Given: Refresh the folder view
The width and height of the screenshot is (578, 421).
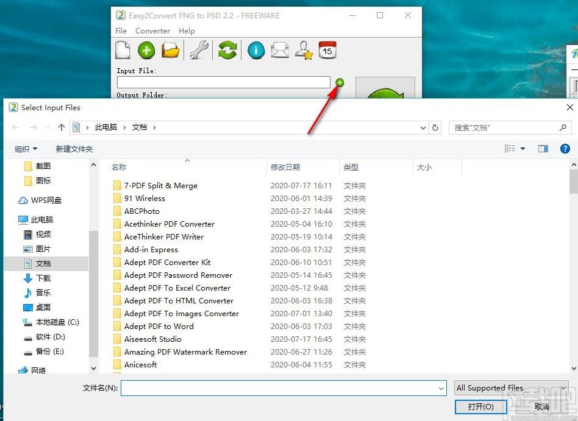Looking at the screenshot, I should 435,127.
